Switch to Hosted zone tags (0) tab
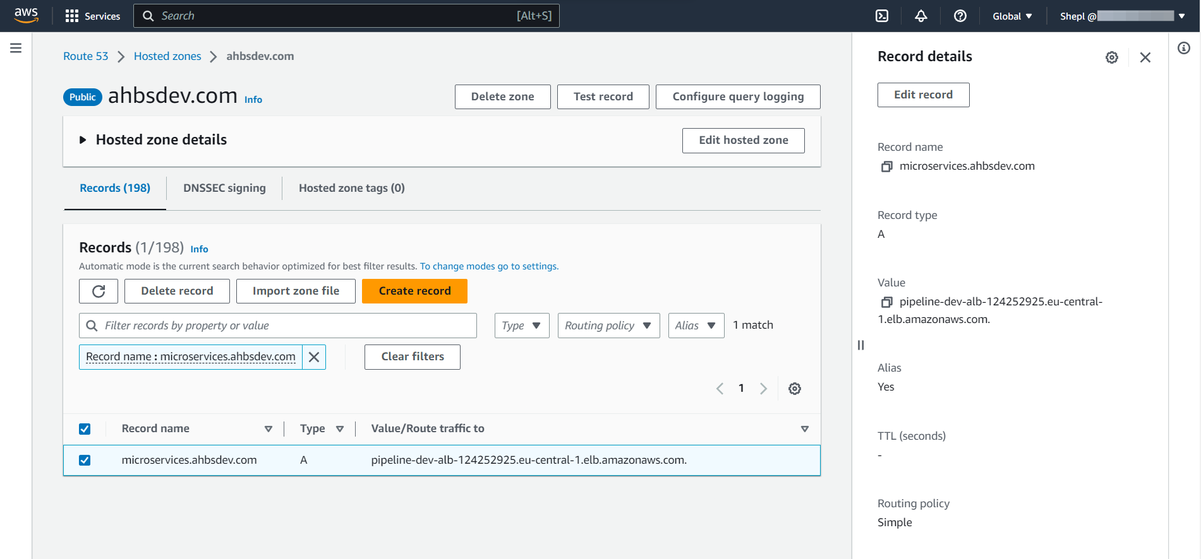 pos(352,188)
